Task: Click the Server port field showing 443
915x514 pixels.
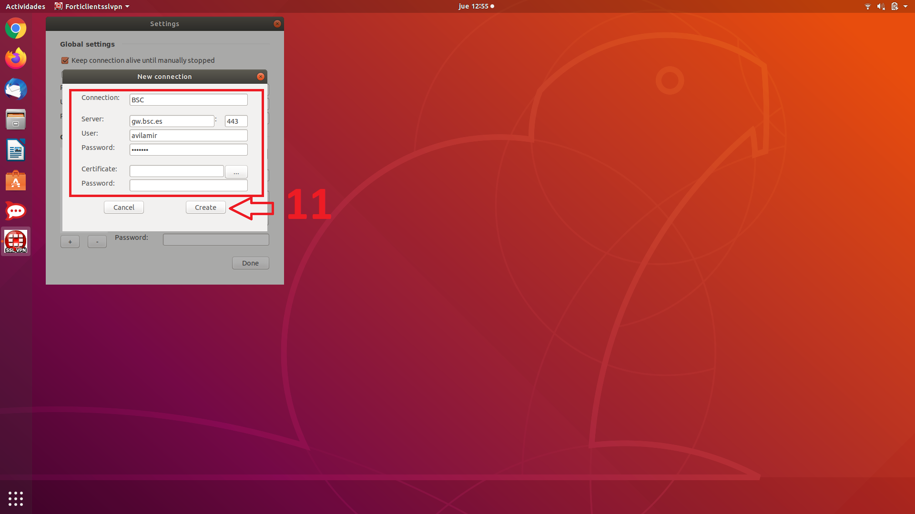Action: coord(236,121)
